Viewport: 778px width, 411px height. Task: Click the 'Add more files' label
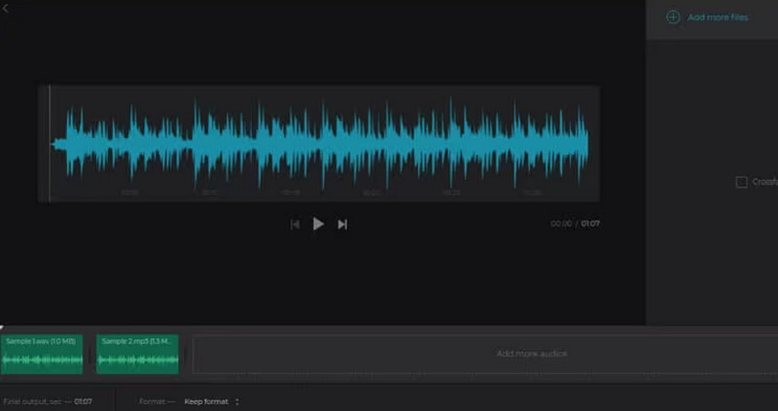(x=718, y=17)
